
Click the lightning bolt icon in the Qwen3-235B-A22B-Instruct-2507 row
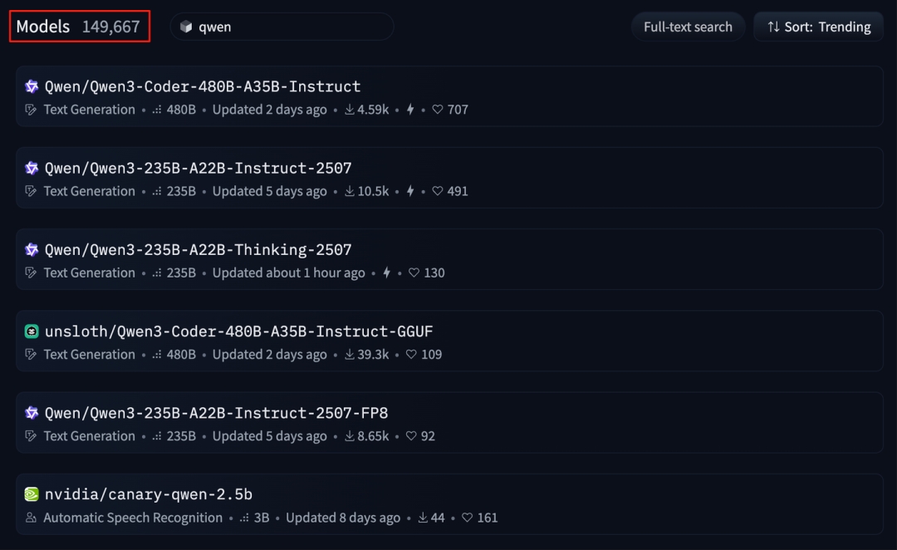click(x=410, y=191)
